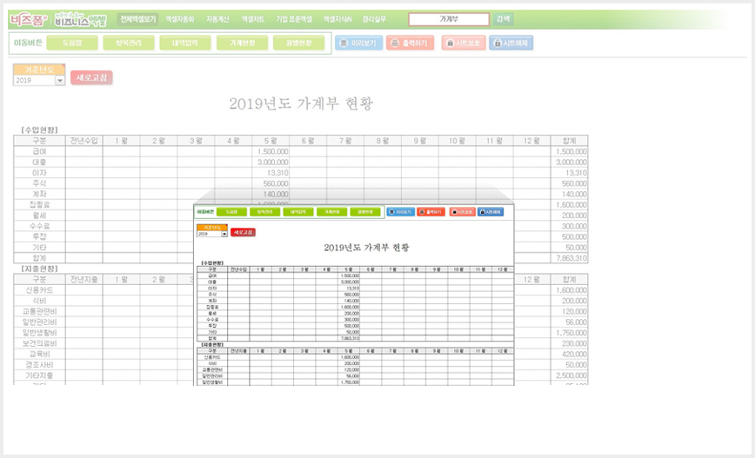Viewport: 755px width, 458px height.
Task: Click the 12월 header of foreground income table
Action: click(503, 270)
